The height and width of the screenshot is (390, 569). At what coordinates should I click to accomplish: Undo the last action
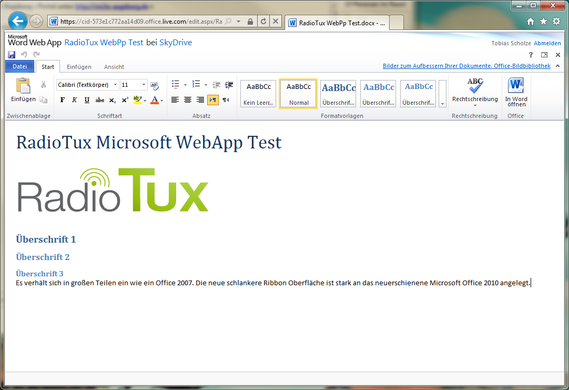pyautogui.click(x=24, y=55)
